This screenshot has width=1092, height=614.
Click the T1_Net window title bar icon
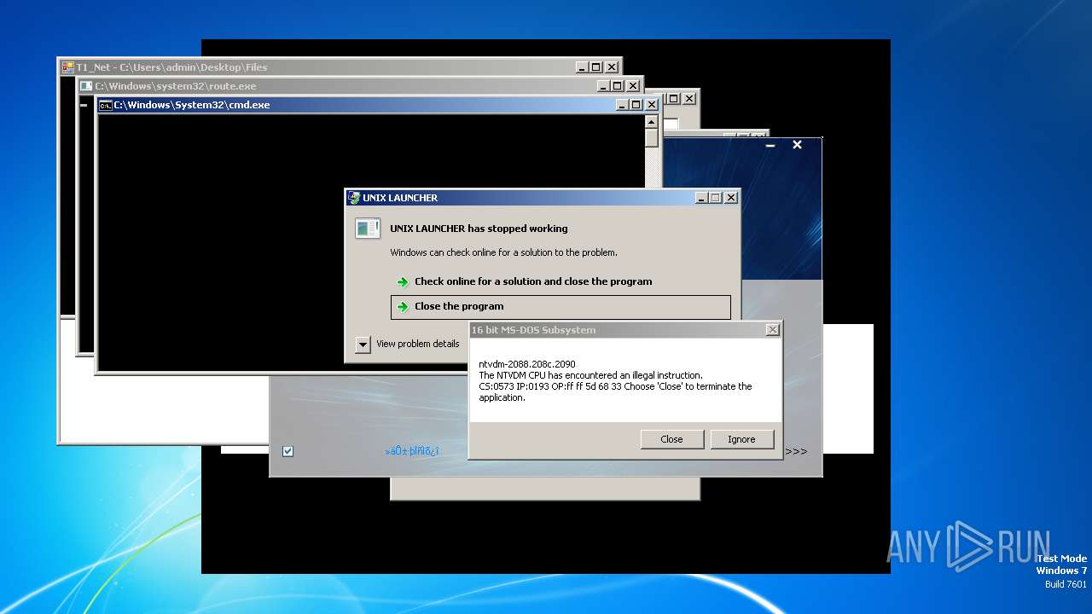coord(68,67)
